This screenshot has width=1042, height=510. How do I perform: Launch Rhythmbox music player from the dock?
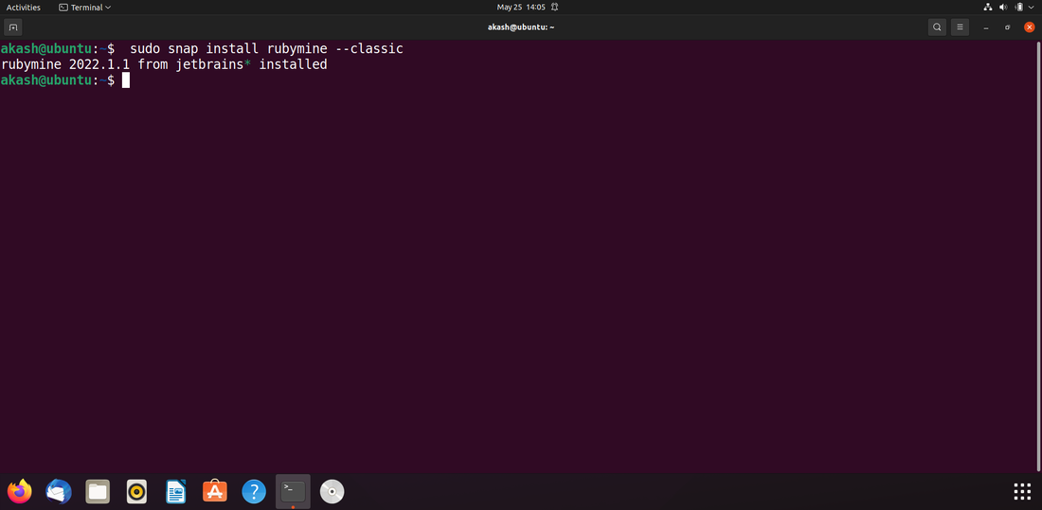point(137,491)
